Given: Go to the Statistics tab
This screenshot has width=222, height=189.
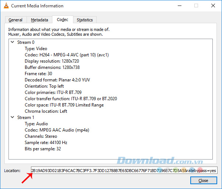Looking at the screenshot, I should 85,20.
